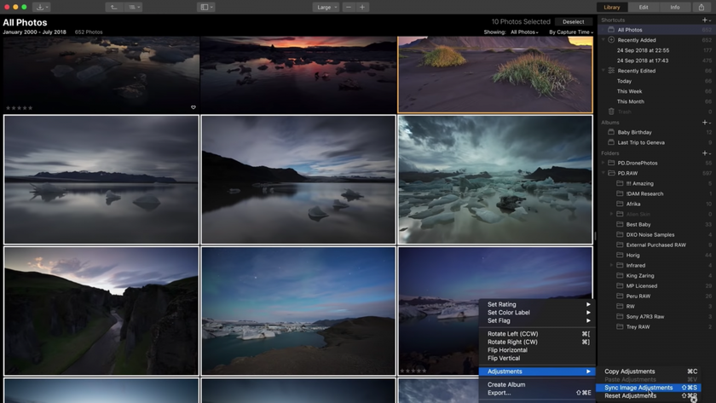This screenshot has width=716, height=403.
Task: Choose Rotate Left (CCW)
Action: point(538,334)
